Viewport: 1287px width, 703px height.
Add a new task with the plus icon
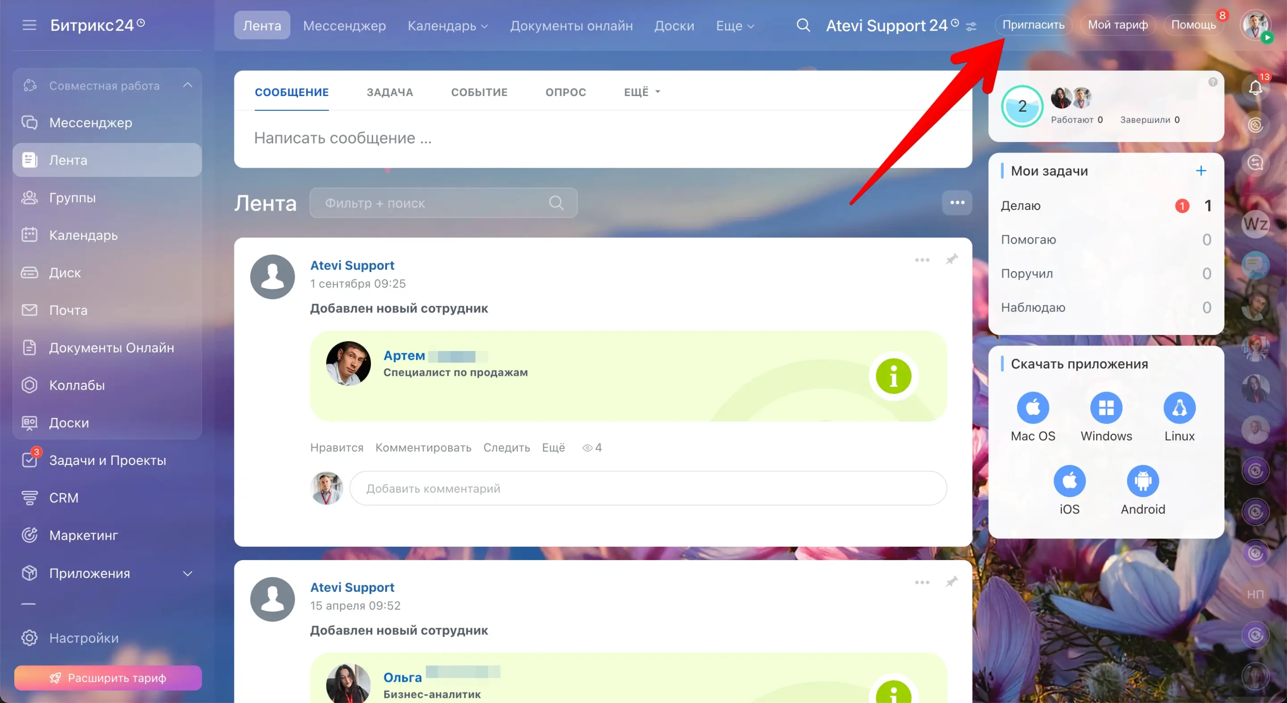pos(1201,171)
